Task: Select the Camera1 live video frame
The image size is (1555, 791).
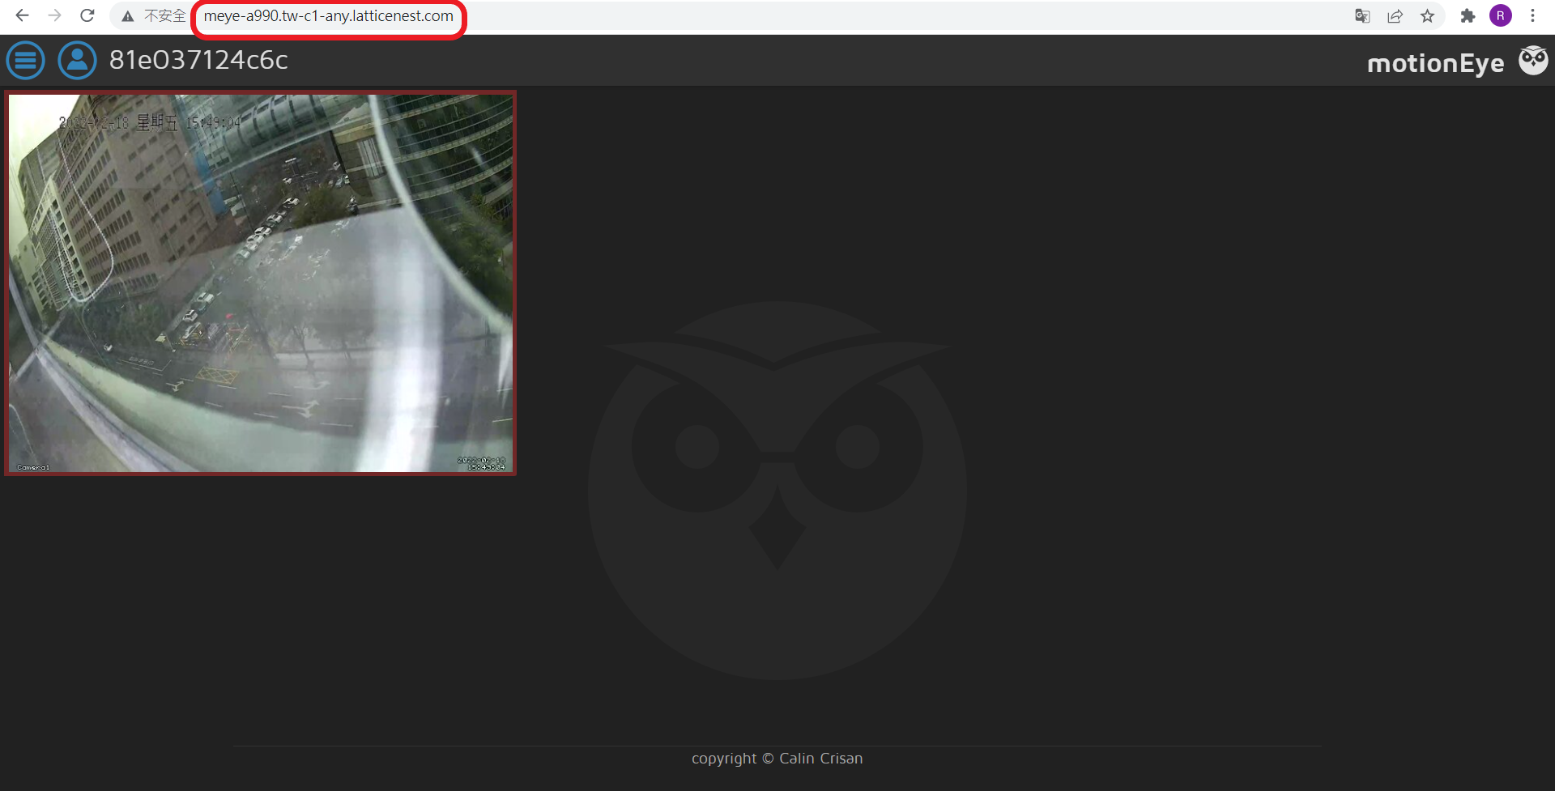Action: point(260,283)
